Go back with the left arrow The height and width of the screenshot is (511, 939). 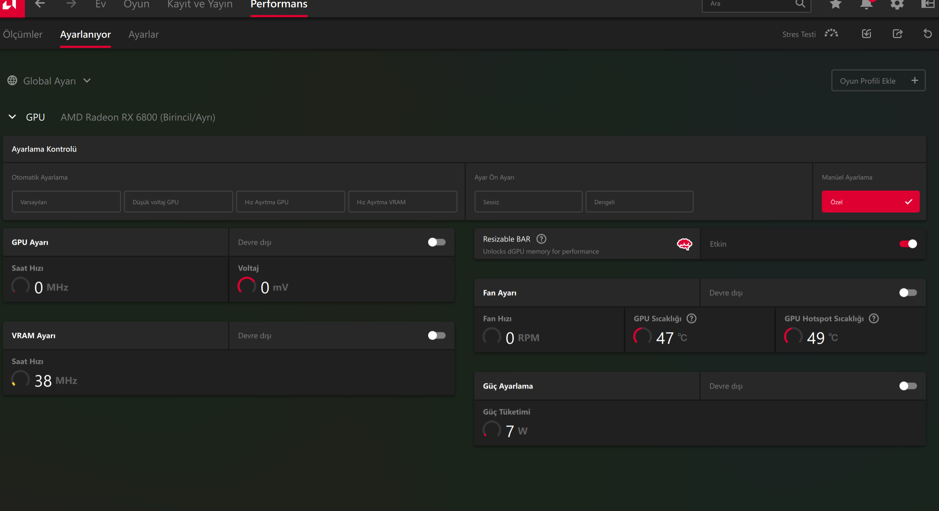(40, 4)
